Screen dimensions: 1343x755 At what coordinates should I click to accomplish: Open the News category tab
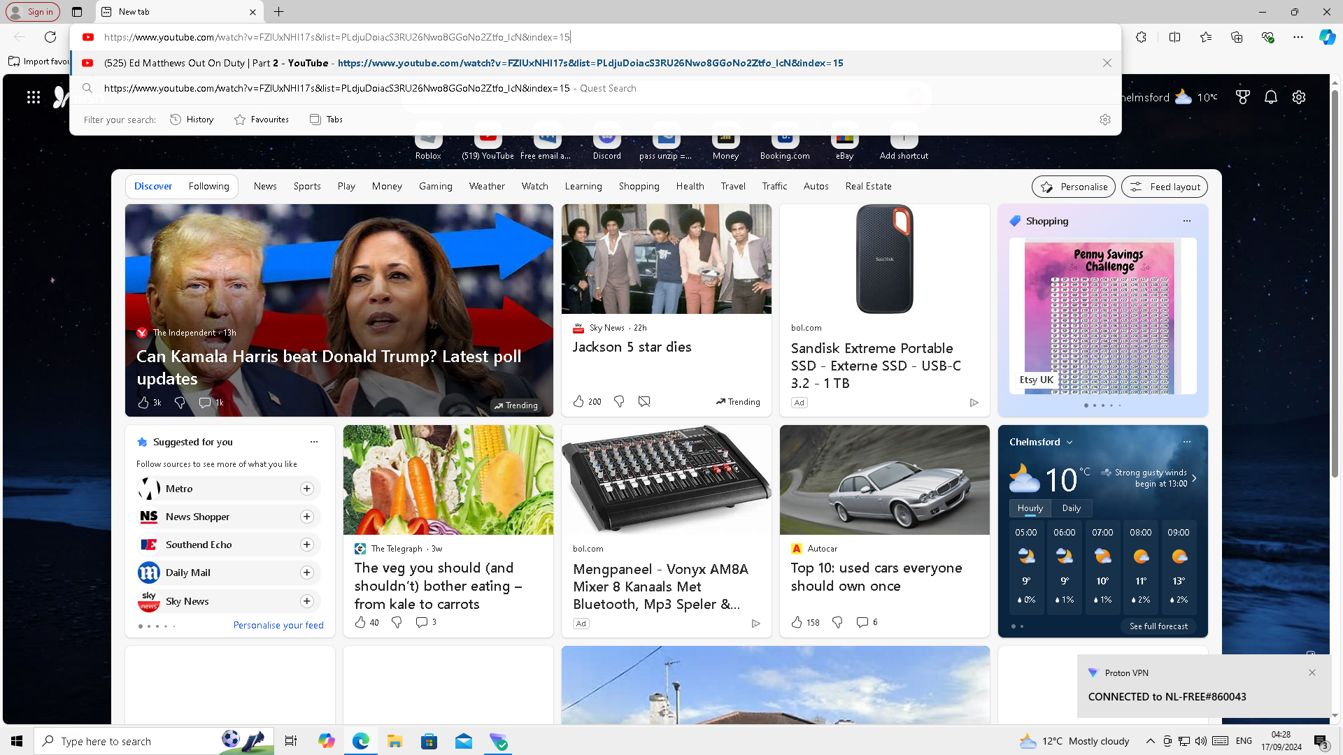tap(265, 187)
